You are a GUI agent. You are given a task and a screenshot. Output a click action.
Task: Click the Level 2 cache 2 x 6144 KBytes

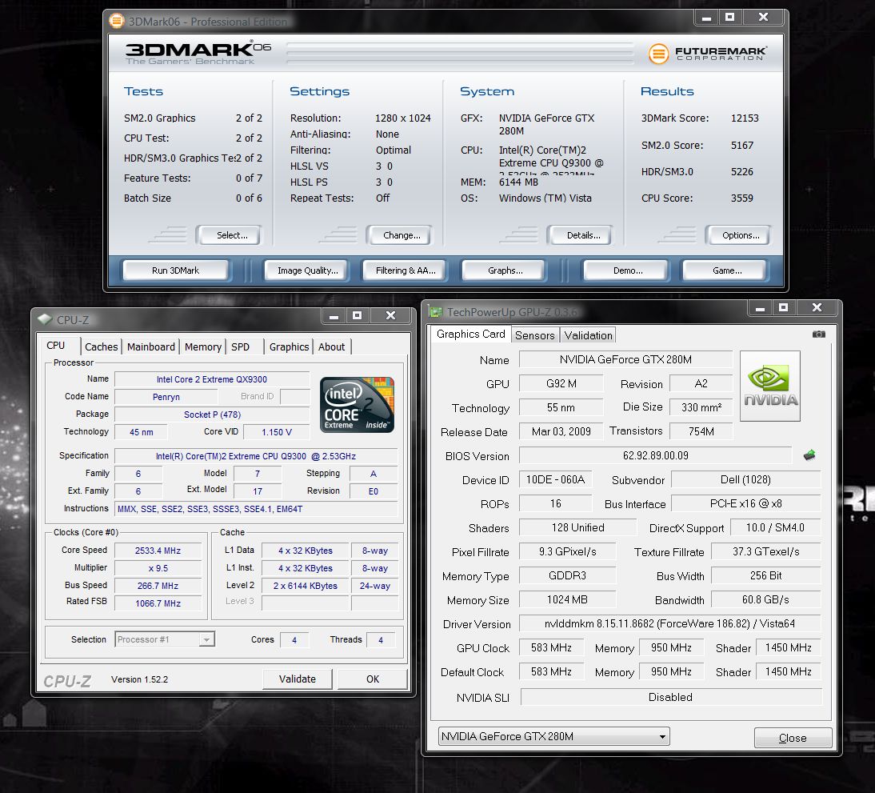pos(306,586)
